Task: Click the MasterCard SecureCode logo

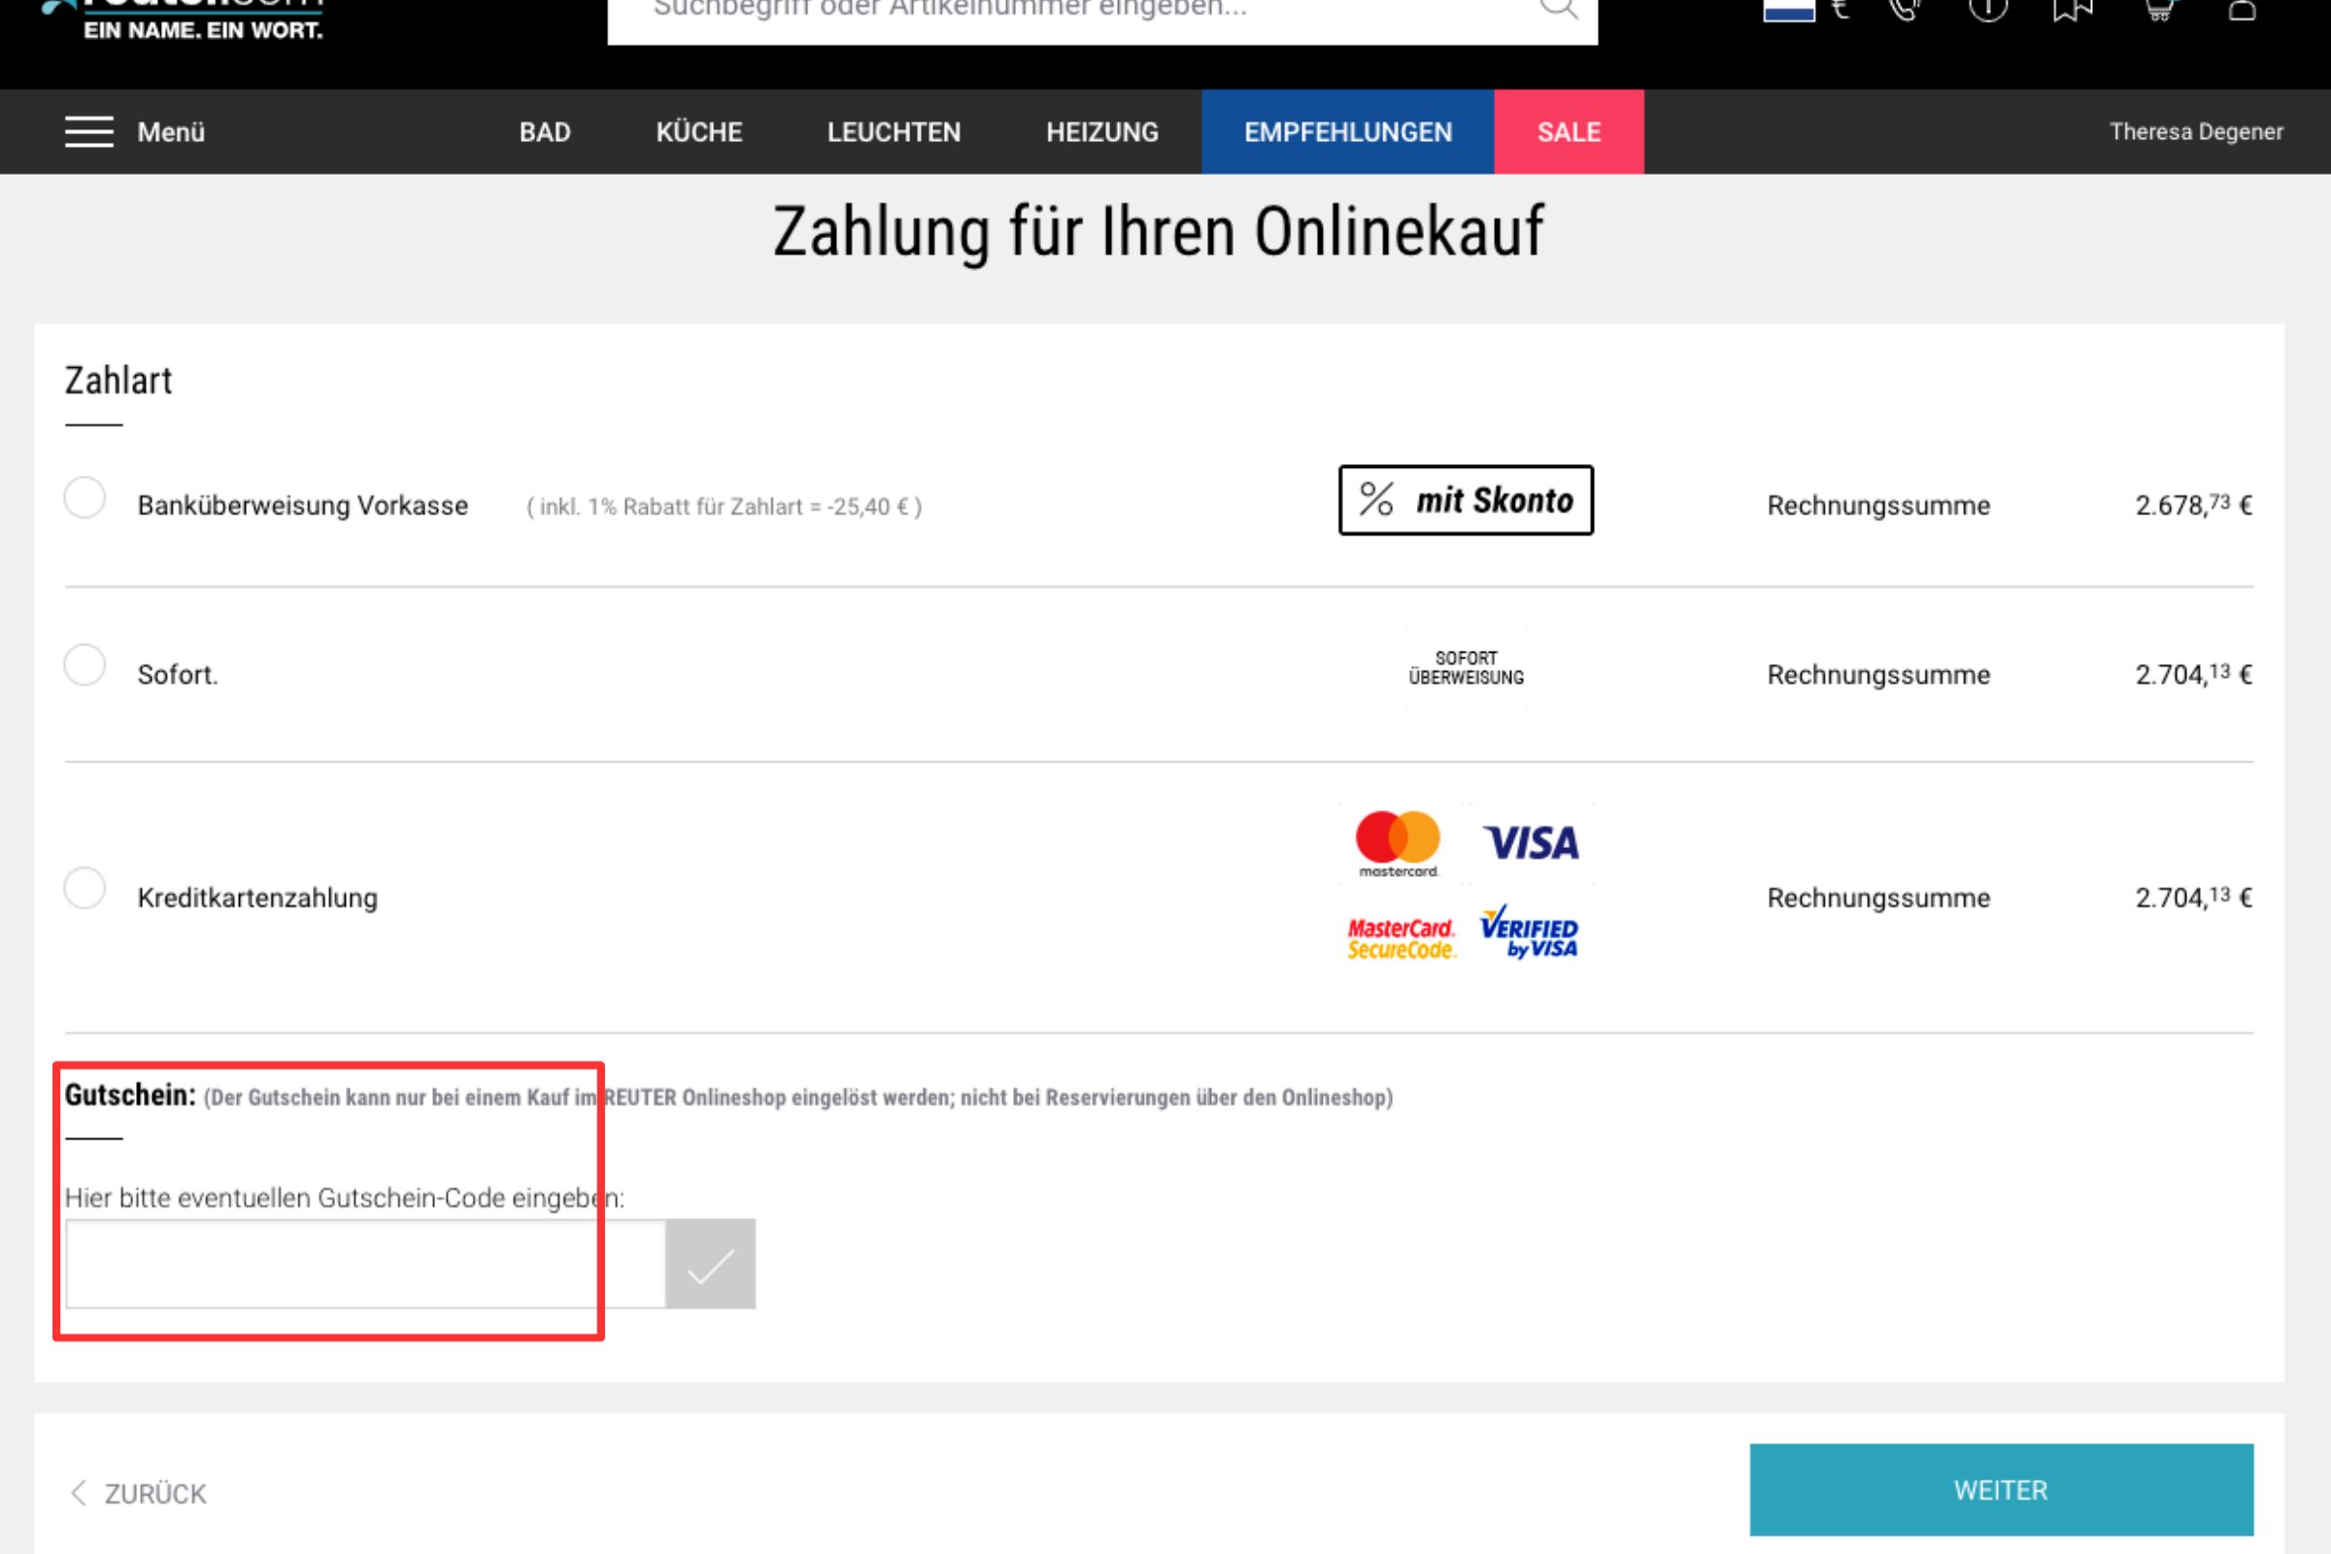Action: (x=1401, y=937)
